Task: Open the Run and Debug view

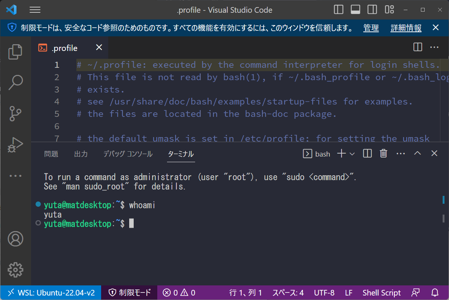Action: (x=15, y=144)
